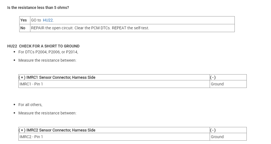The image size is (271, 144).
Task: Click first "Measure the resistance between" line under DTCs bullet
Action: click(47, 60)
